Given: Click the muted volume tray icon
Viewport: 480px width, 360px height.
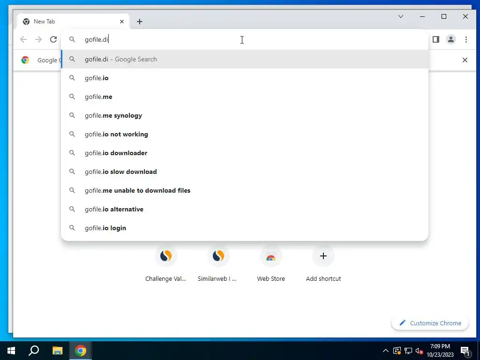Looking at the screenshot, I should (420, 351).
